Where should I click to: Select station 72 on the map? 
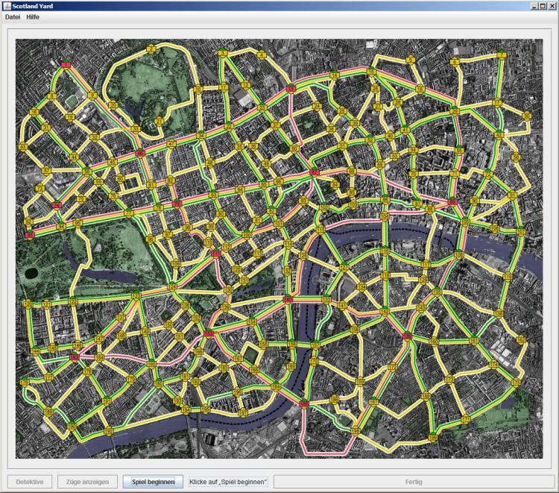[x=487, y=174]
